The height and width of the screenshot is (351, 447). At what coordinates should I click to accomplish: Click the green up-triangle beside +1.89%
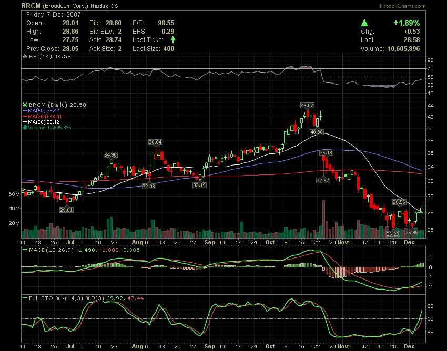point(364,23)
